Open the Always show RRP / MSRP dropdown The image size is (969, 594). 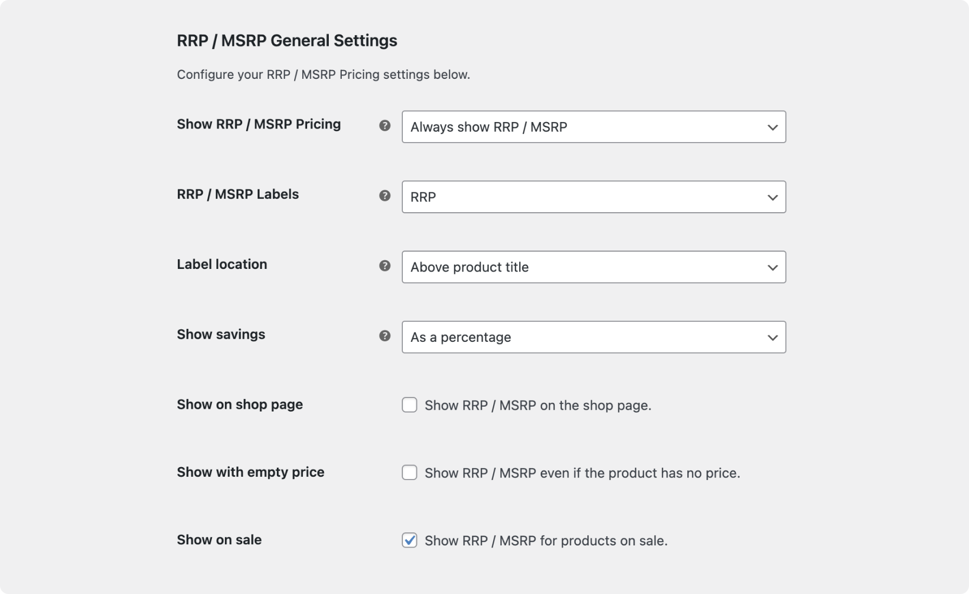coord(593,127)
